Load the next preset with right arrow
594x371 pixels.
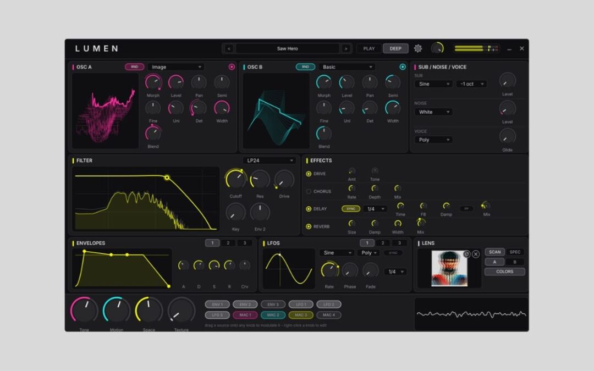click(345, 48)
